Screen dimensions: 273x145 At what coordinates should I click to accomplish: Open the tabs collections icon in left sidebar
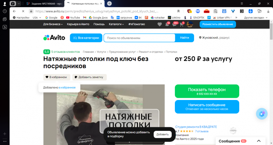tap(5, 19)
